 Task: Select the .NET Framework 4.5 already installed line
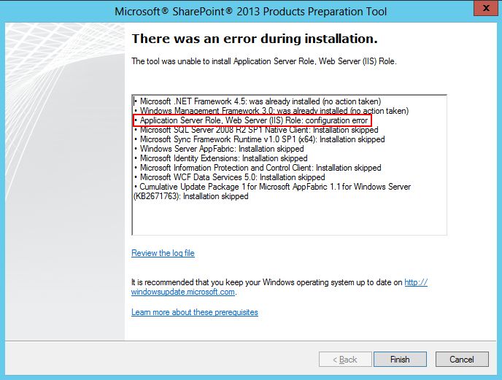click(258, 101)
